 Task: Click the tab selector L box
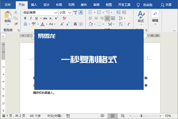(3, 36)
